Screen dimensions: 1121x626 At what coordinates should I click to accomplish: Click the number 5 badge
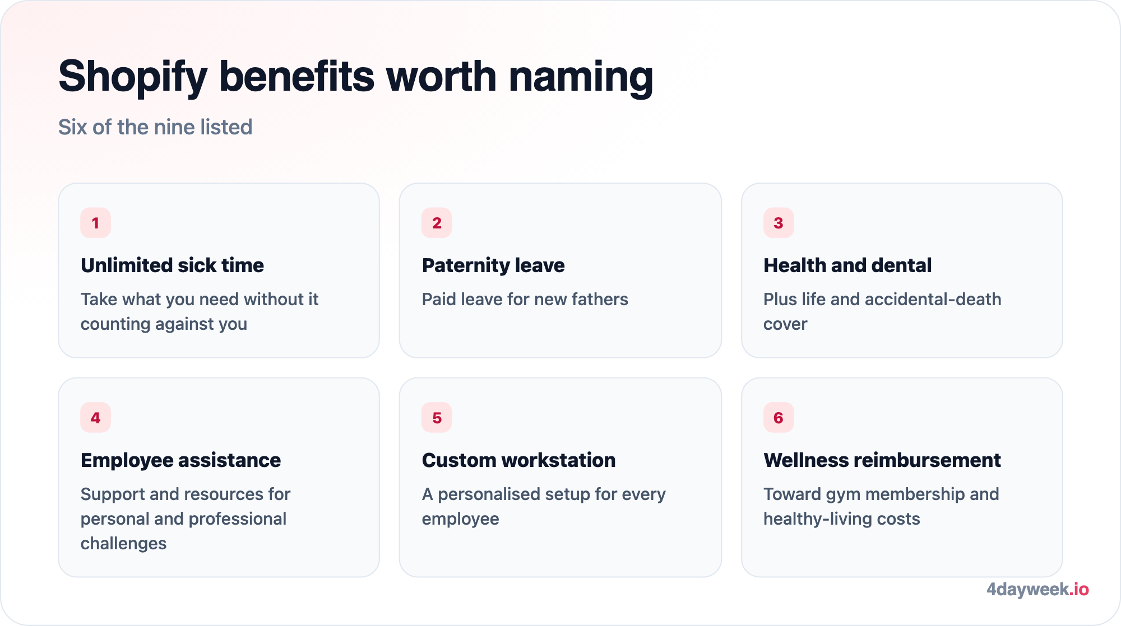point(437,418)
